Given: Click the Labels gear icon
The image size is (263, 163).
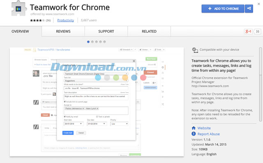Looking at the screenshot, I should 154,83.
